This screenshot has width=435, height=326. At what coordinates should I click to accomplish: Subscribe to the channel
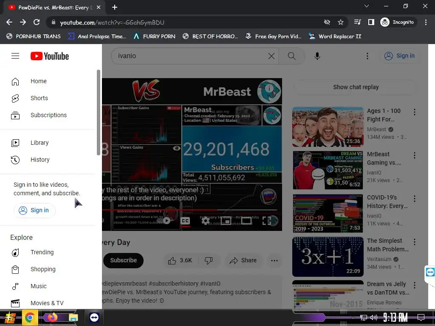(124, 260)
